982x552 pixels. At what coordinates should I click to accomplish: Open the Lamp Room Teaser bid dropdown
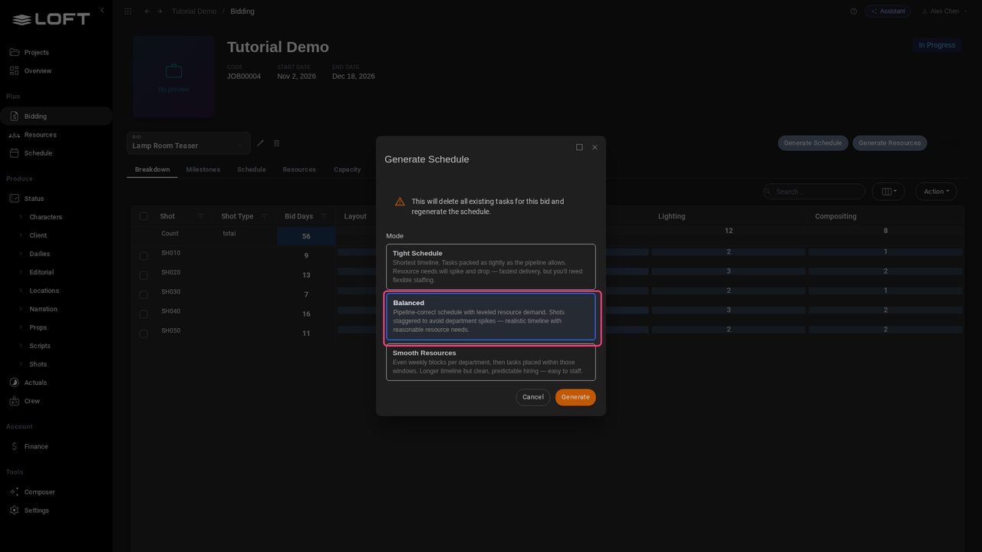[x=189, y=143]
